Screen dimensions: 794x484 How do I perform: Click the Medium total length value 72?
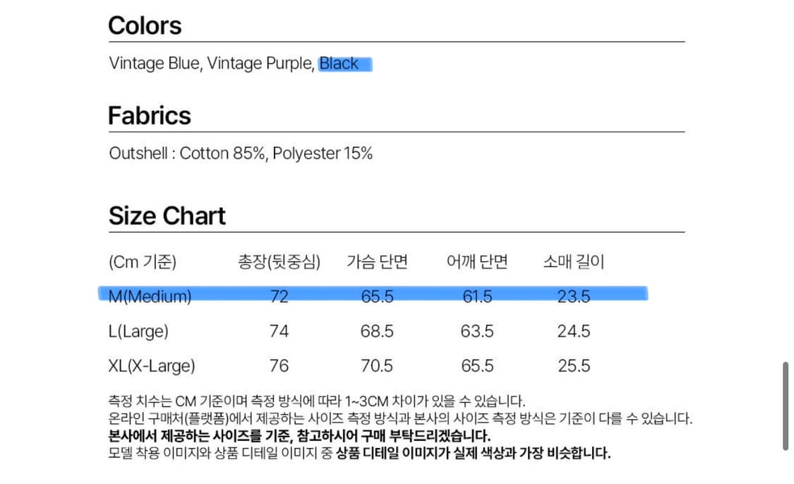279,297
